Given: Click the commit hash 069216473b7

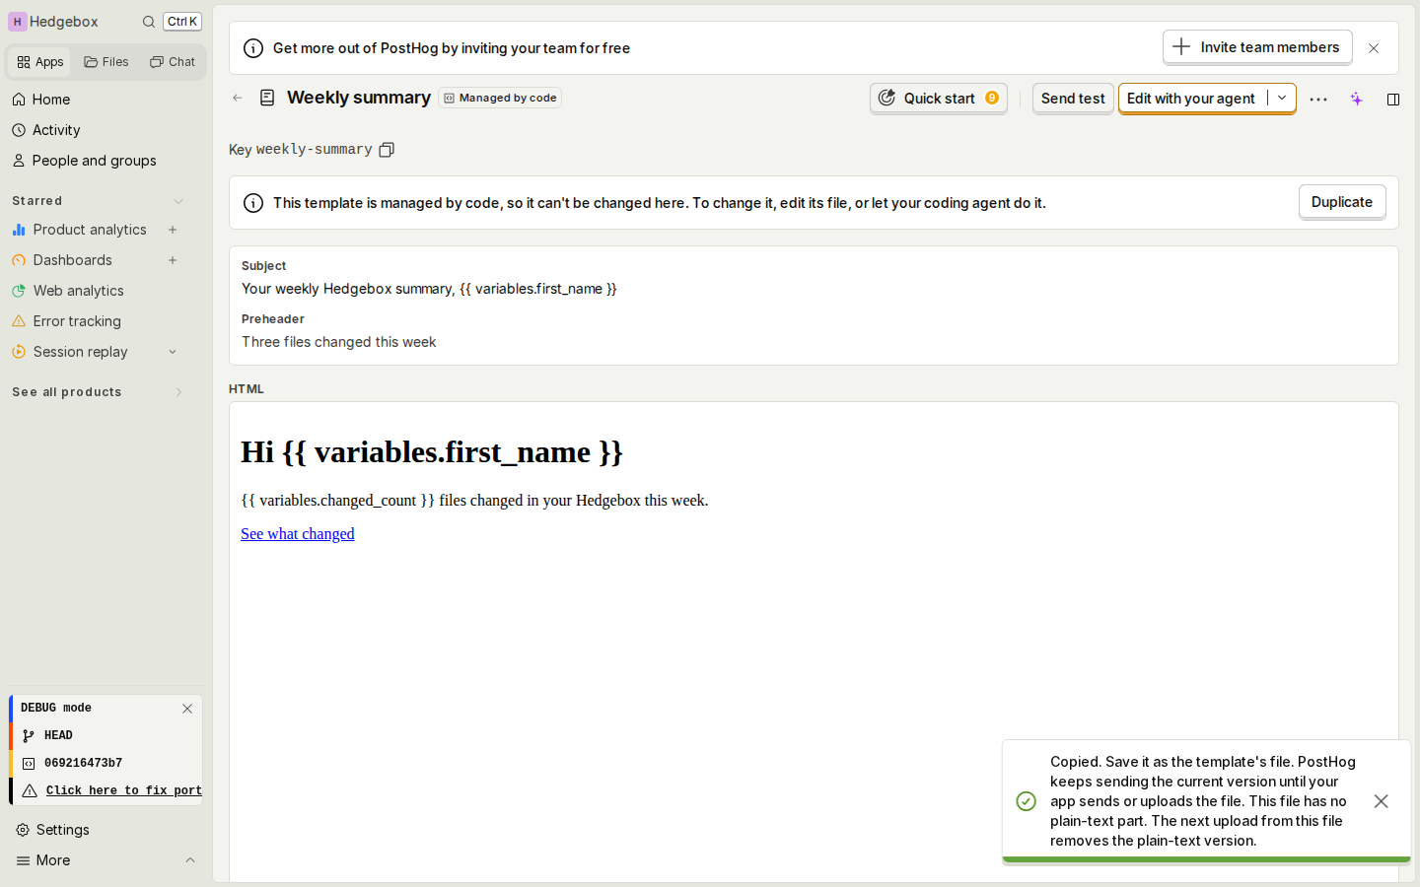Looking at the screenshot, I should pyautogui.click(x=83, y=764).
